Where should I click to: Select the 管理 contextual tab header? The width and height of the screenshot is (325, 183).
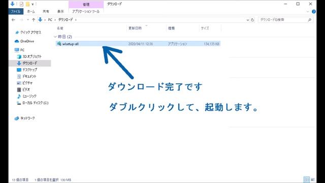[x=86, y=5]
